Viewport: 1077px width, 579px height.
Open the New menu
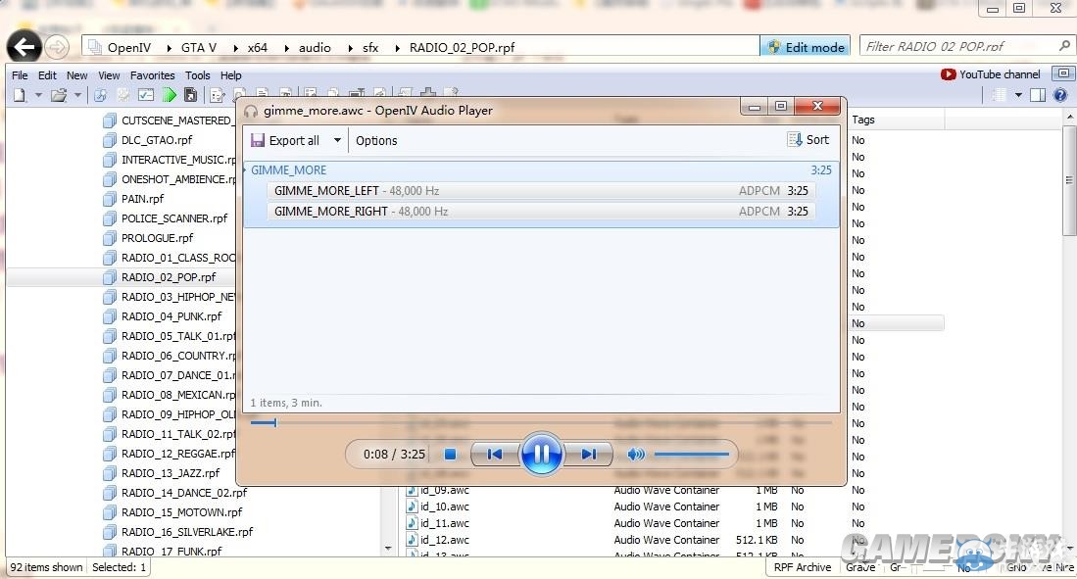click(76, 75)
